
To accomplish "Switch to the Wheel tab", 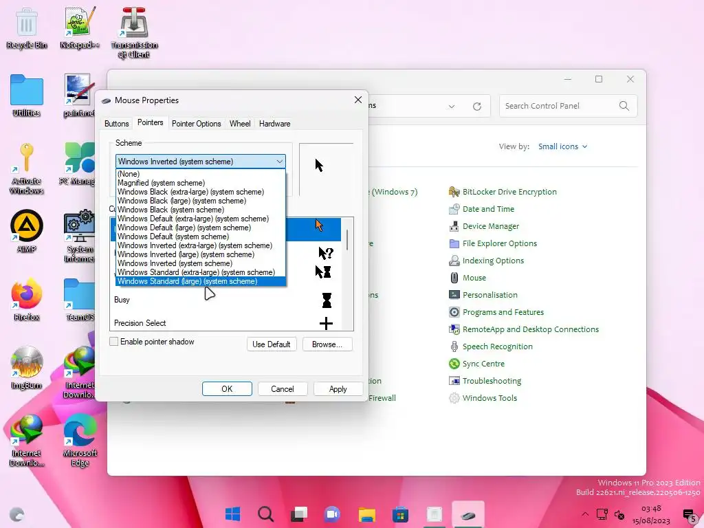I will click(x=240, y=124).
